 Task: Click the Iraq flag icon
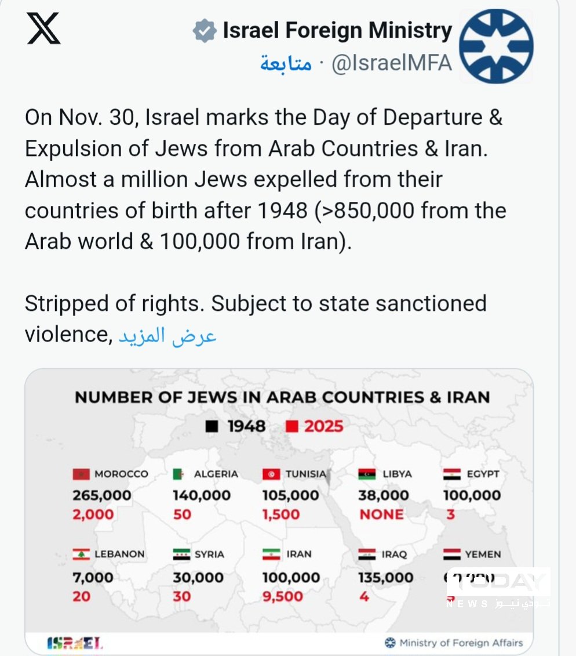[x=368, y=554]
